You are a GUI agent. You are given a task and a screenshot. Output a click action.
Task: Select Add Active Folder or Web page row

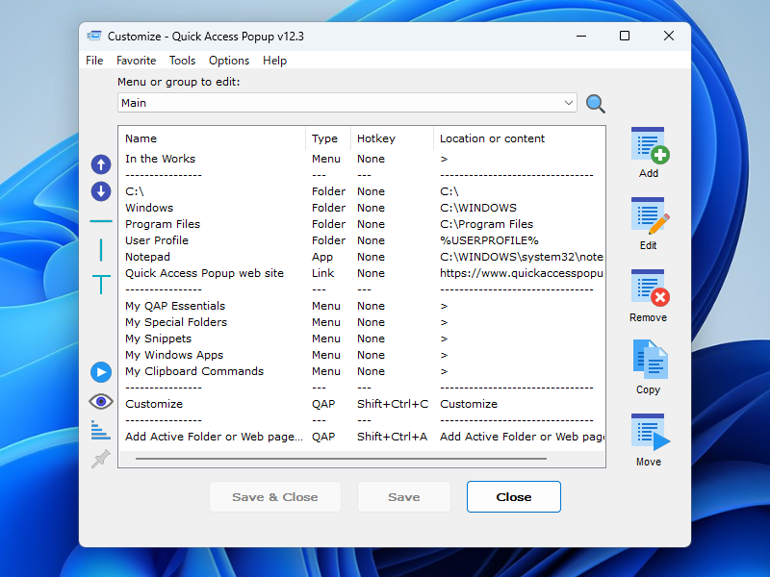362,437
